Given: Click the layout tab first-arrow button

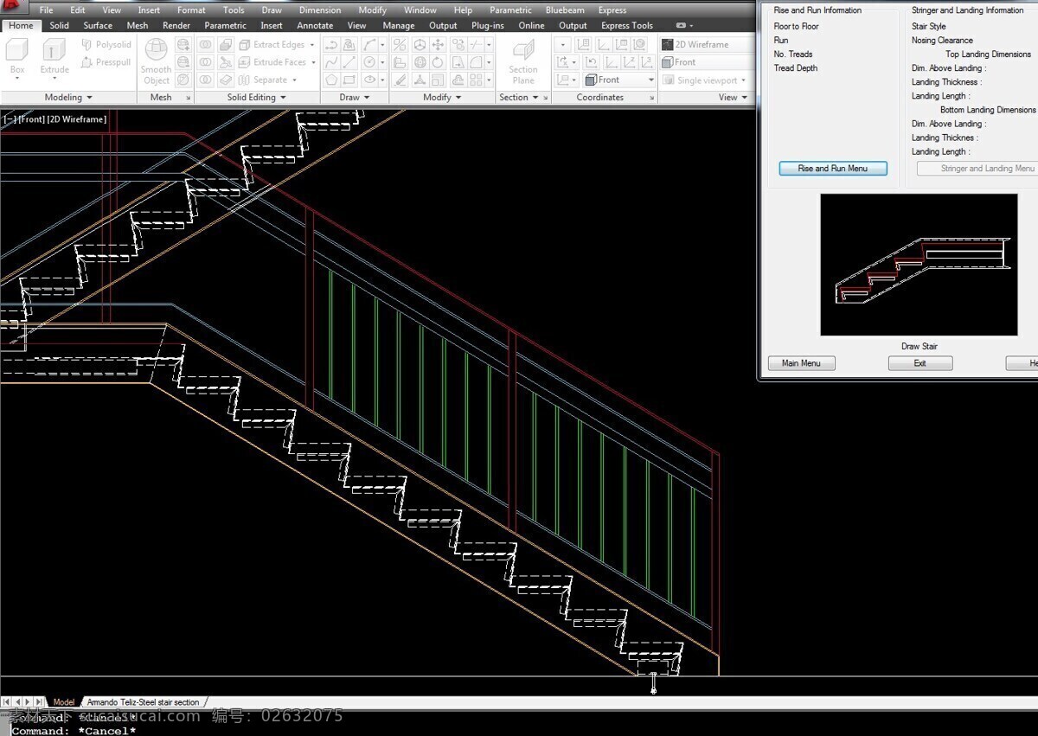Looking at the screenshot, I should [7, 702].
